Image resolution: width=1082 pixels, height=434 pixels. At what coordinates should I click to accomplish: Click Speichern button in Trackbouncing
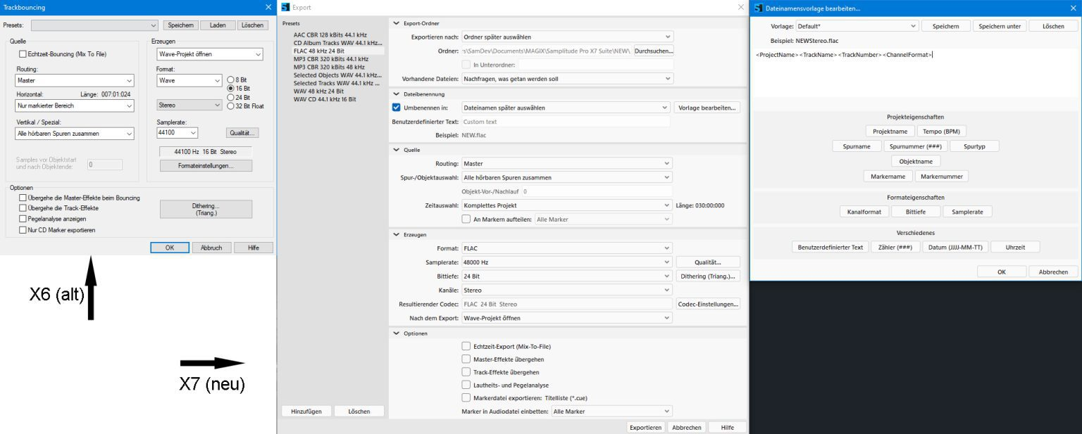click(181, 25)
